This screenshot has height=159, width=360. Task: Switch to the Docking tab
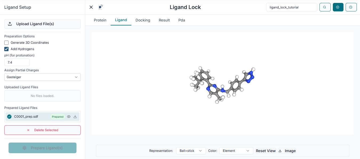[x=143, y=20]
